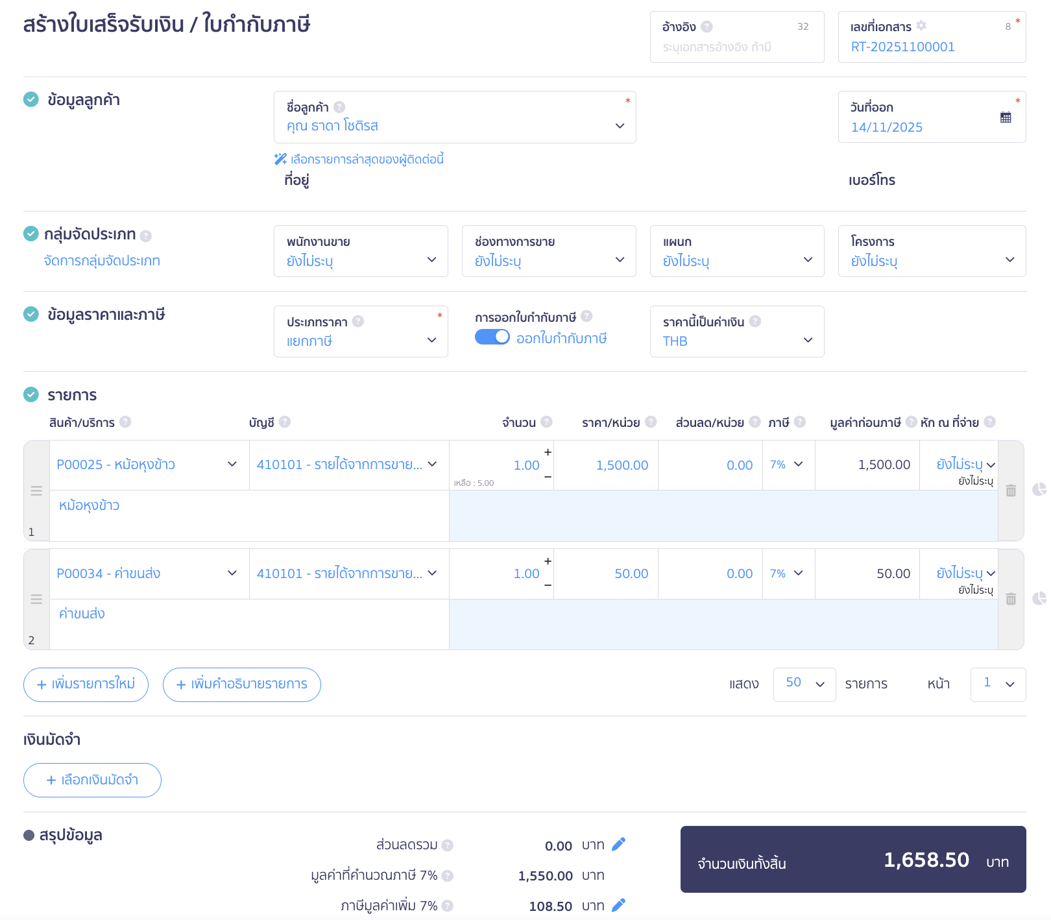Screen dimensions: 1051x920
Task: Delete the shipping fee line item
Action: pyautogui.click(x=1010, y=599)
